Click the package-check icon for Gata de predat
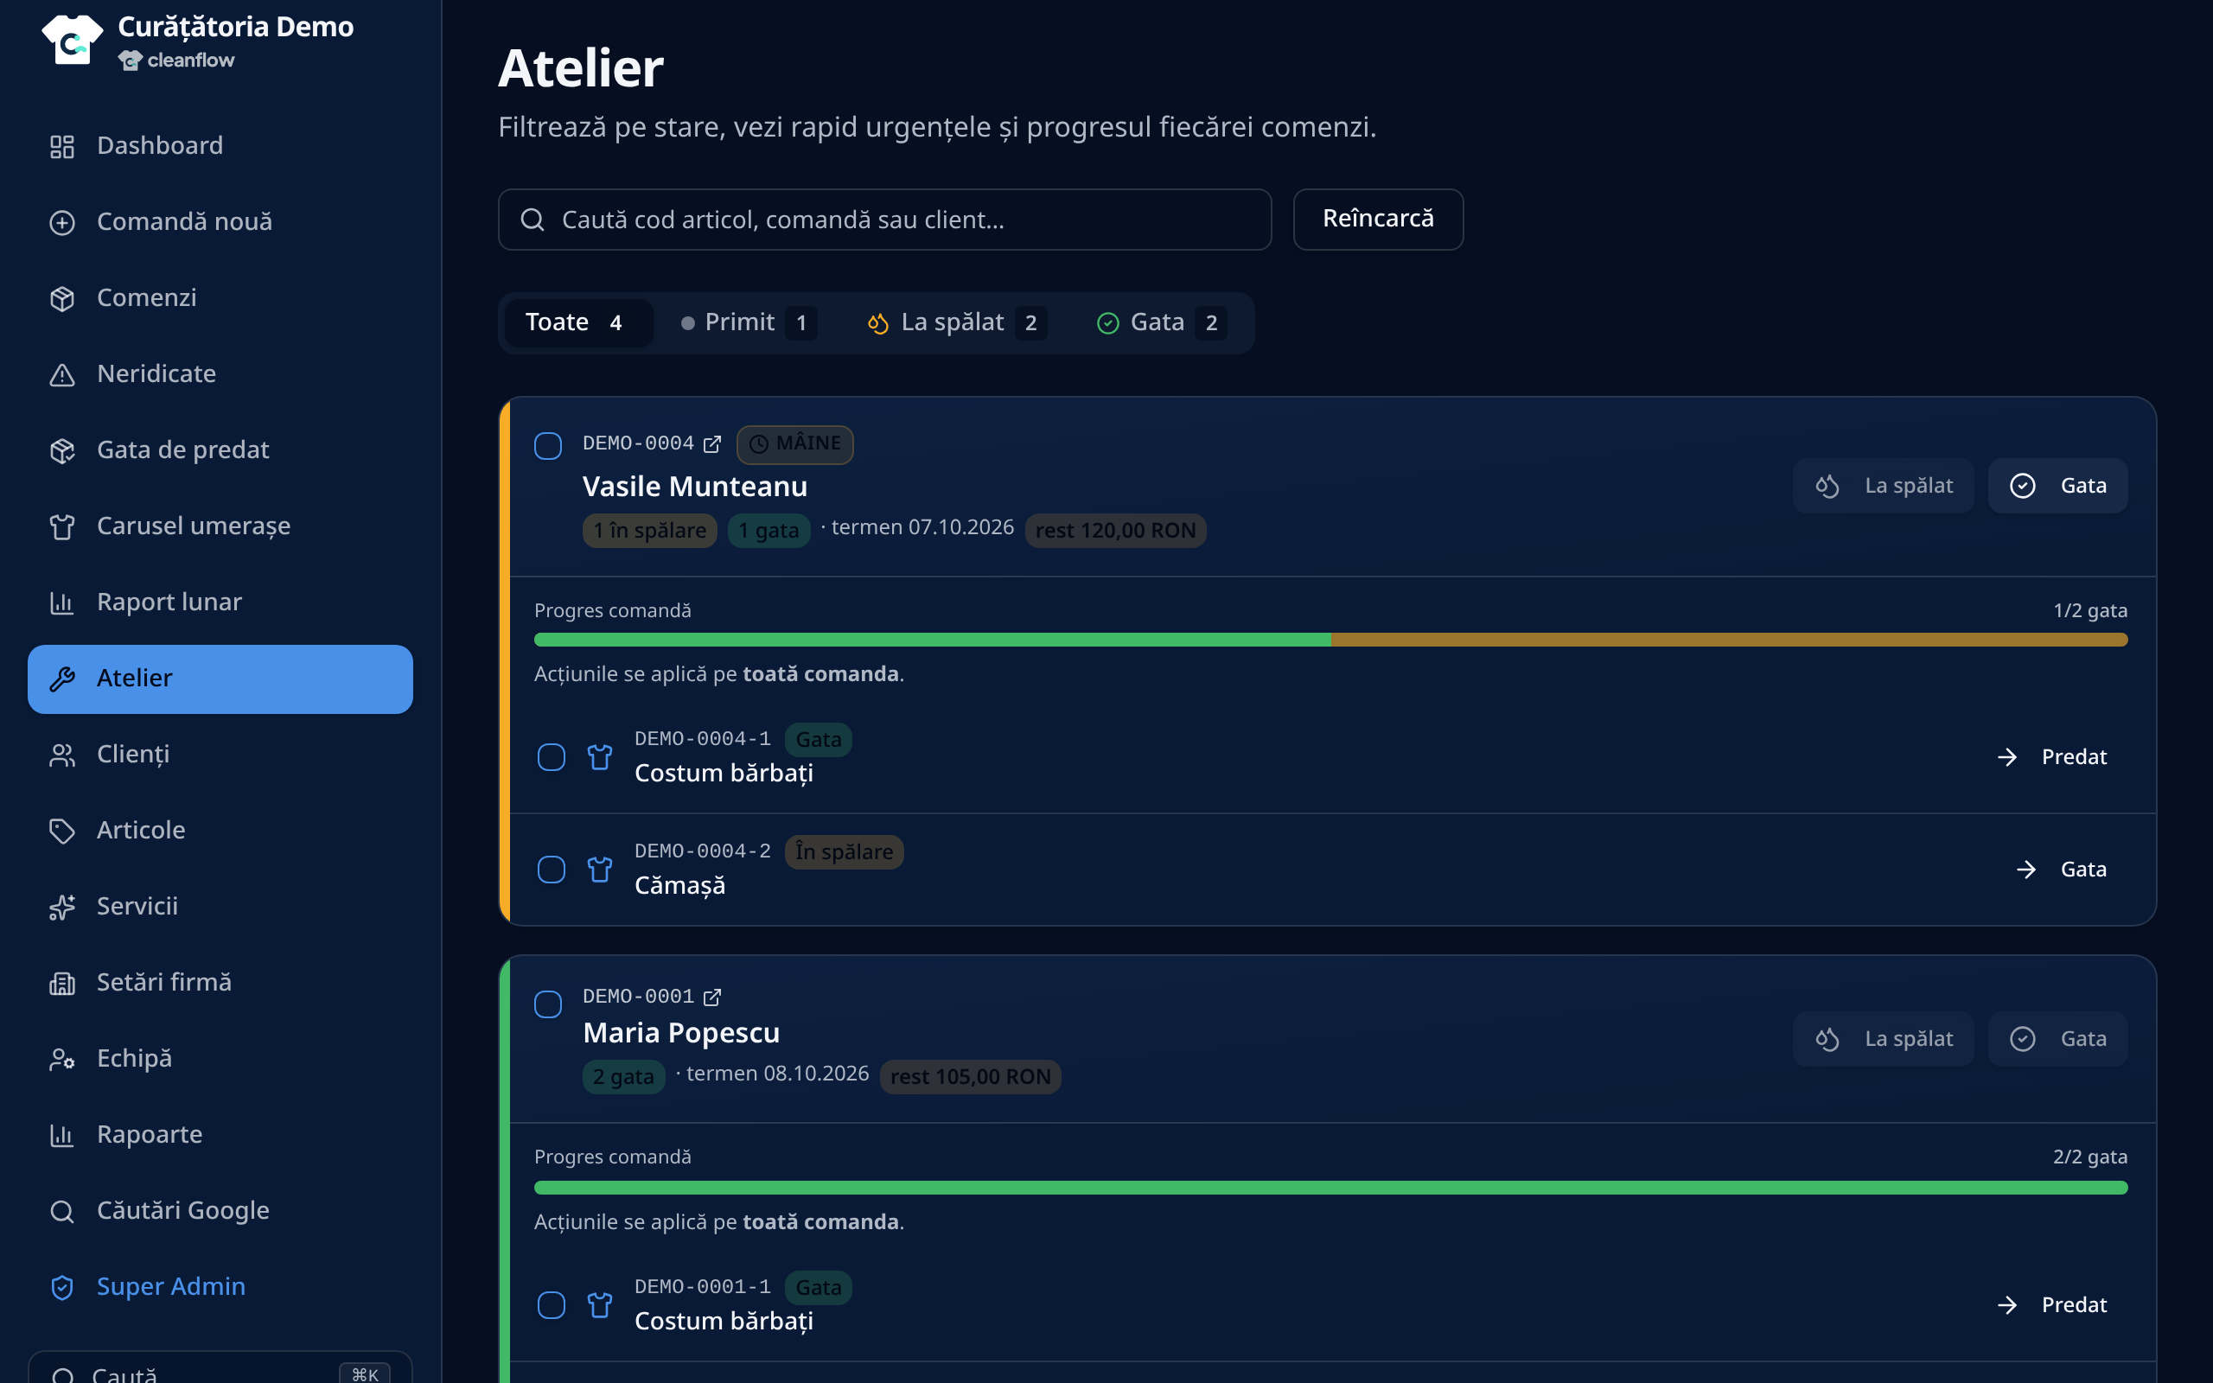 [61, 450]
